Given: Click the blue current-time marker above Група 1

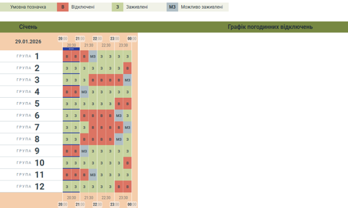Looking at the screenshot, I should 71,49.
